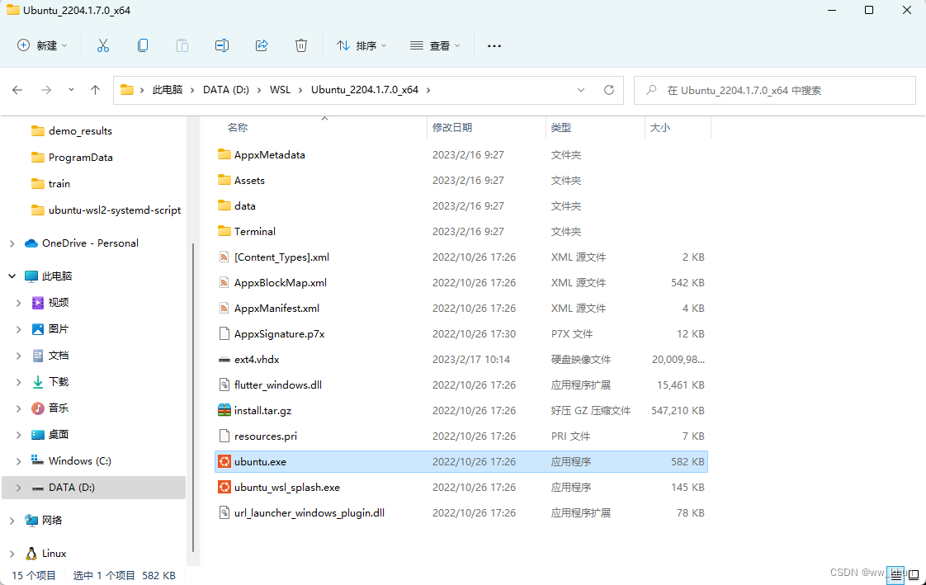The width and height of the screenshot is (926, 585).
Task: Click 此电脑 in the address breadcrumb
Action: click(168, 90)
